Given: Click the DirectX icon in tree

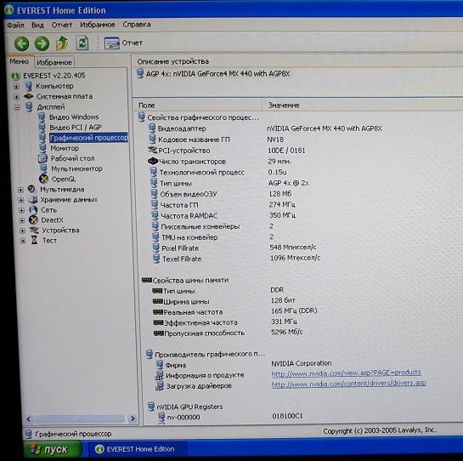Looking at the screenshot, I should pyautogui.click(x=33, y=220).
